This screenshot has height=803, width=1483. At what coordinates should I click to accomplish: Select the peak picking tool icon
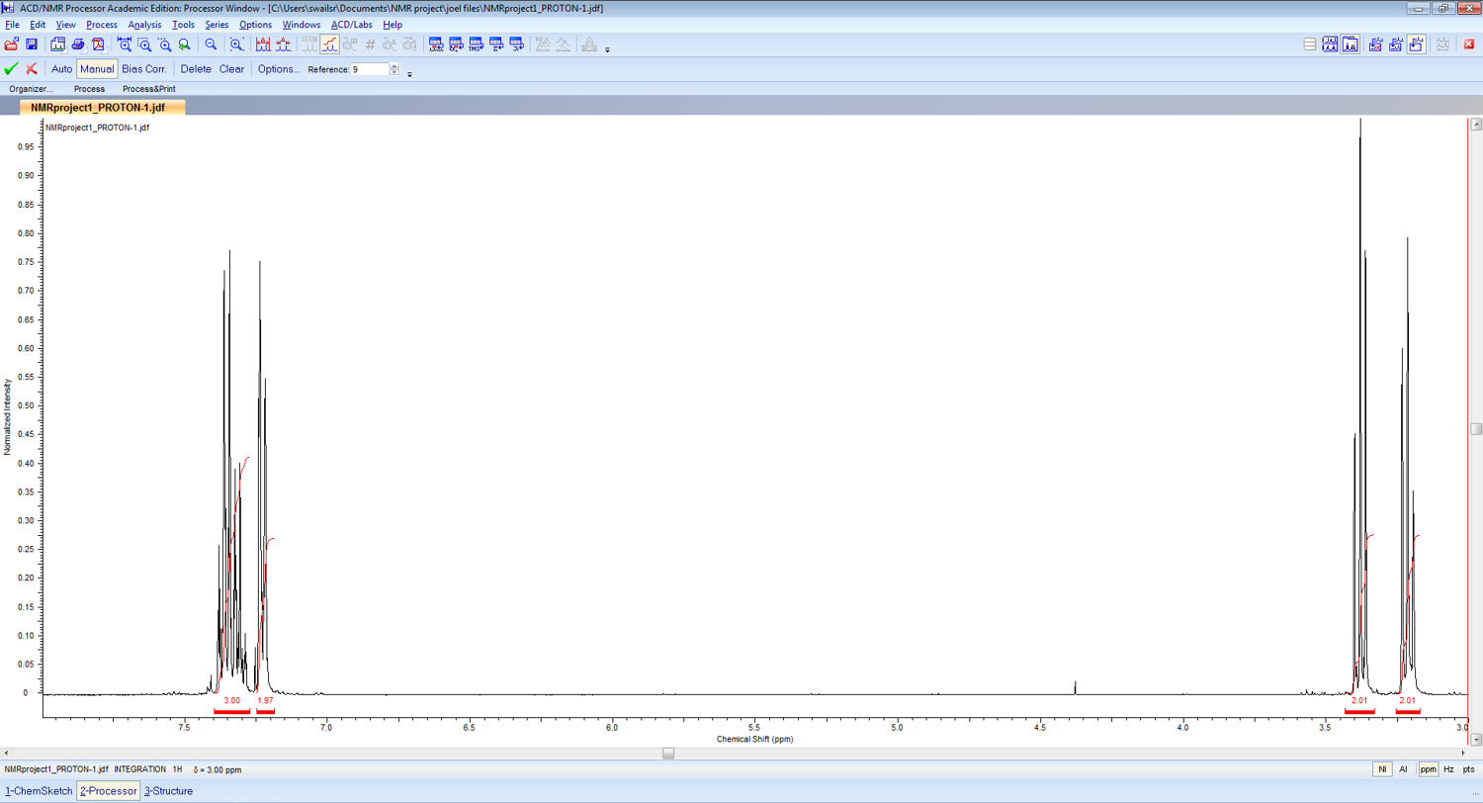click(x=263, y=45)
